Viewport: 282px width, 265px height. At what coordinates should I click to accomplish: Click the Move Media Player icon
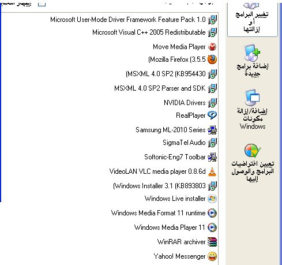pos(212,47)
